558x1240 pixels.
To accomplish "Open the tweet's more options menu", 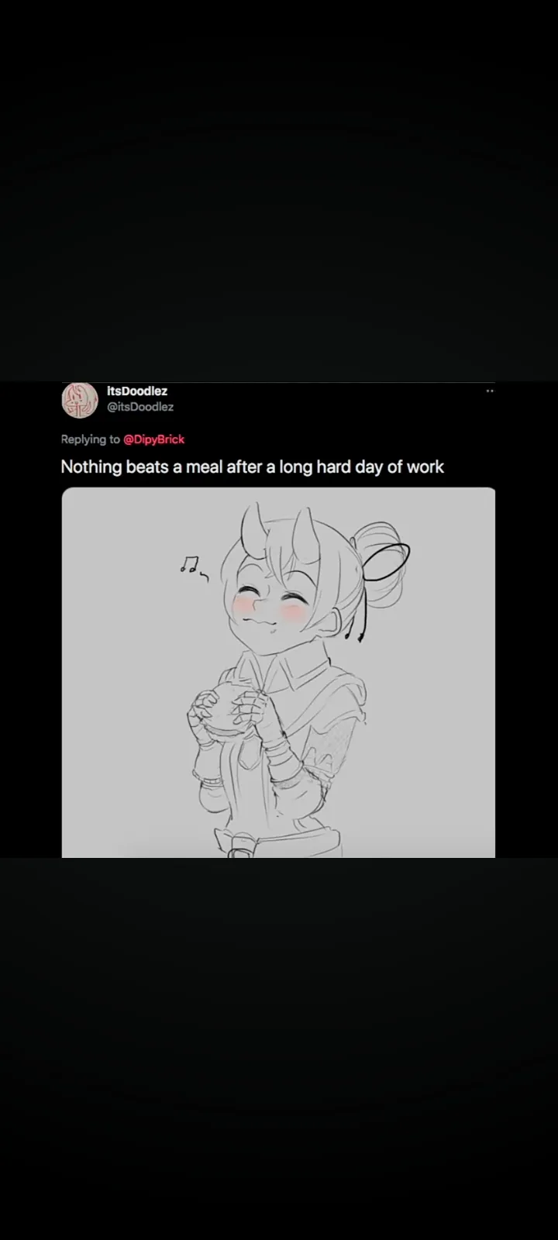I will tap(490, 391).
